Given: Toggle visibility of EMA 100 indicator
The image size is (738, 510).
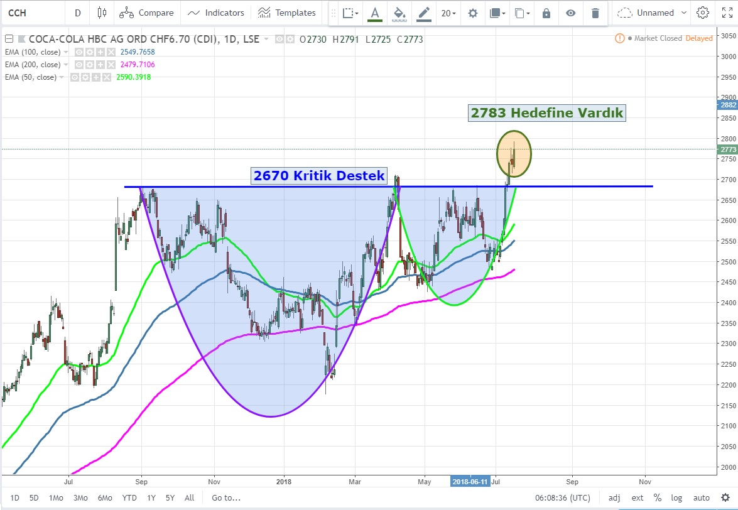Looking at the screenshot, I should (x=79, y=52).
